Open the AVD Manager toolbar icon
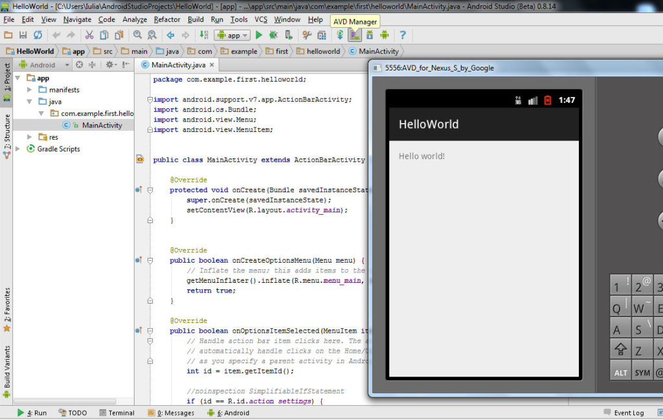 355,36
